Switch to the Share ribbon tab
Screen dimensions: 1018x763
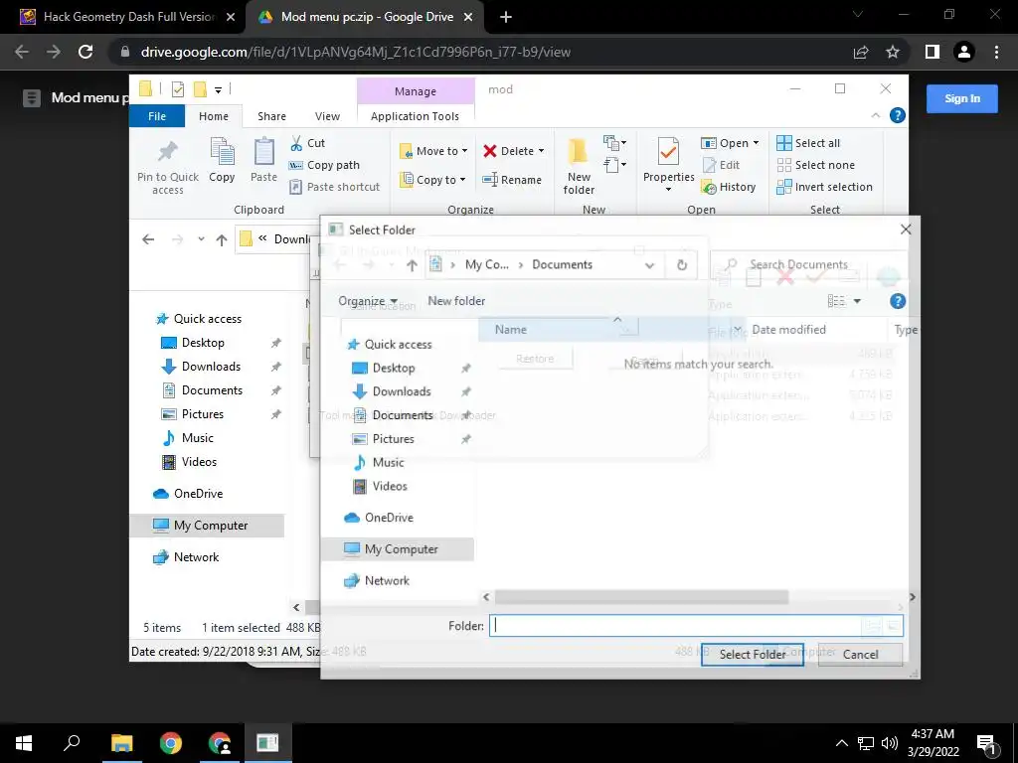(x=271, y=116)
